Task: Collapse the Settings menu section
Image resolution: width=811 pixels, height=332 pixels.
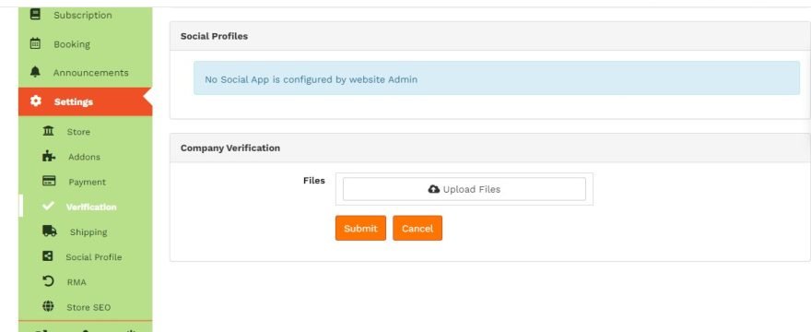Action: pos(86,101)
